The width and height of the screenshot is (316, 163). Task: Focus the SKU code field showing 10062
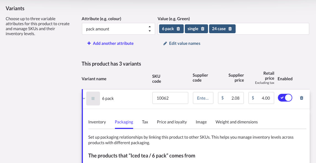[170, 98]
